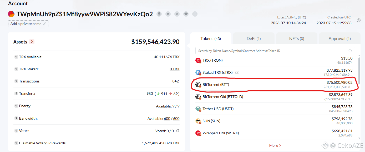
Task: Click the help icon next to TRX Staked
Action: (x=16, y=69)
